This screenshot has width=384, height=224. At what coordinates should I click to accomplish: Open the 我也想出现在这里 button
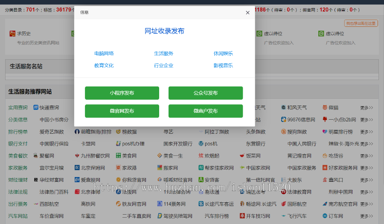[x=361, y=23]
